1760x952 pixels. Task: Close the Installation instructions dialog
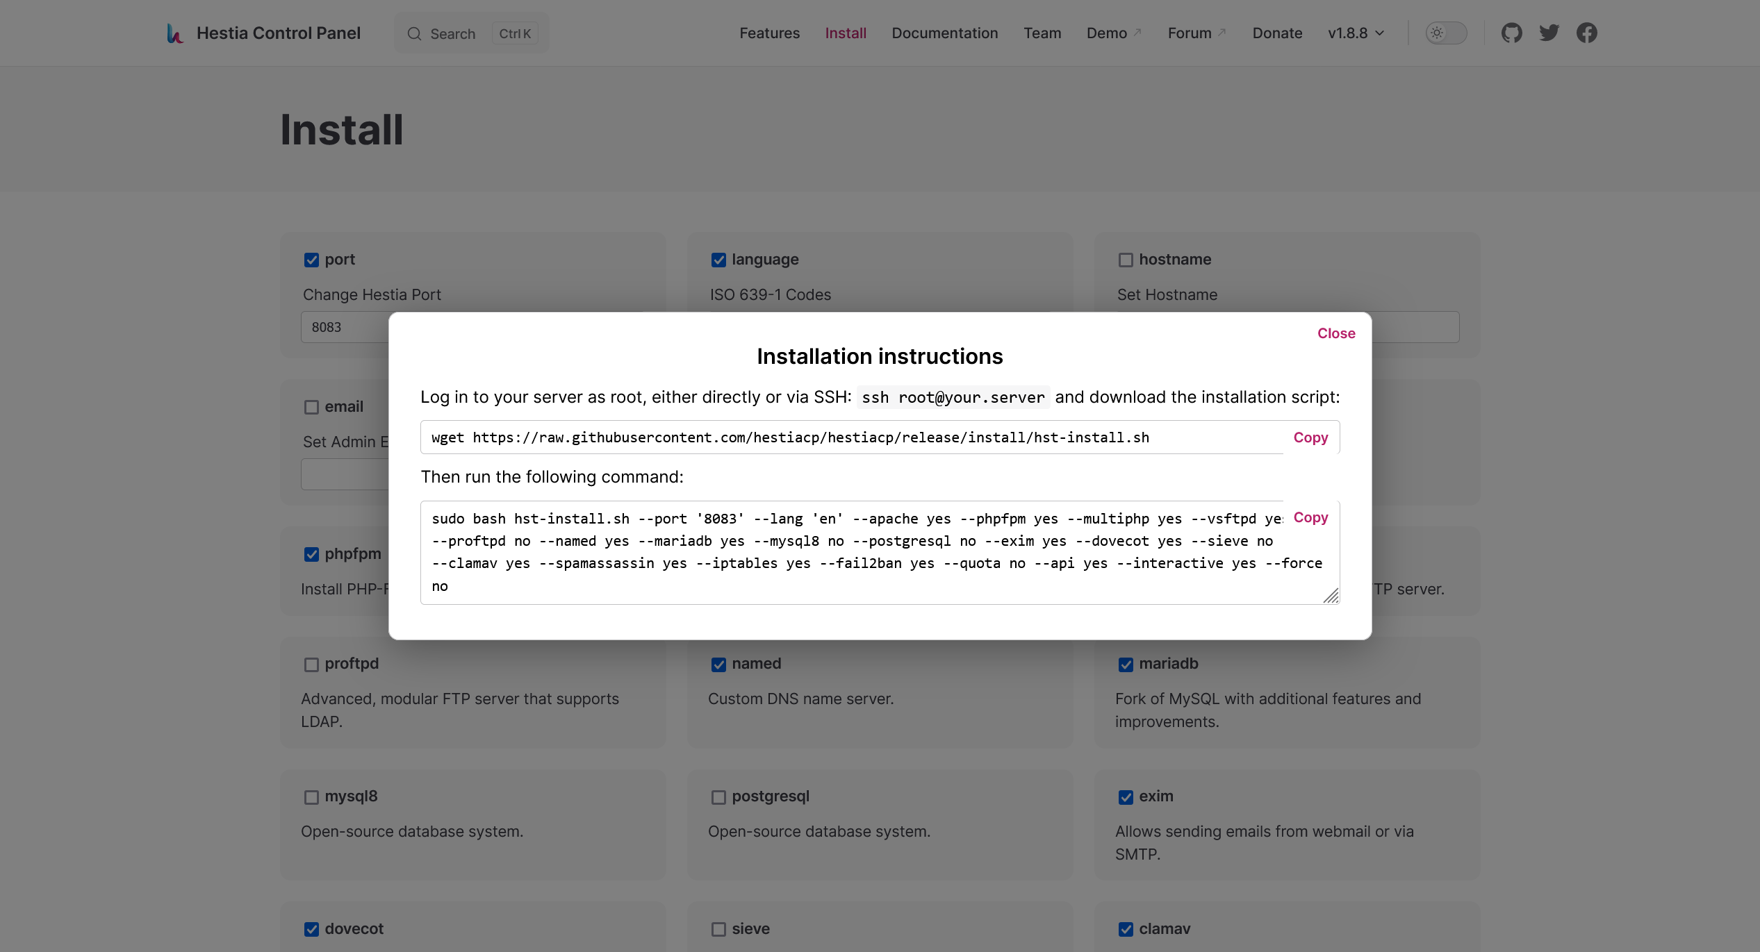1335,333
